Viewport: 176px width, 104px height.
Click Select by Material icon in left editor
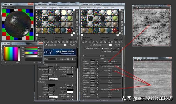[x=77, y=31]
